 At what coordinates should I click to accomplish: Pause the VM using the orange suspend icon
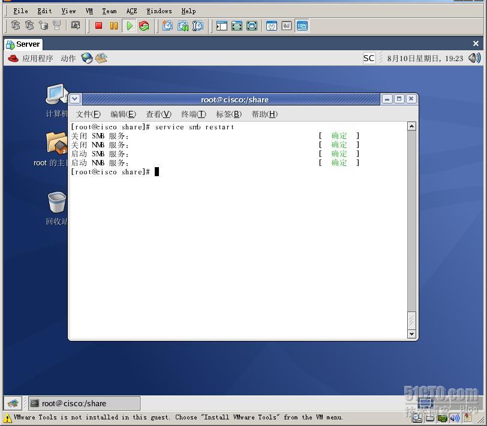(114, 26)
